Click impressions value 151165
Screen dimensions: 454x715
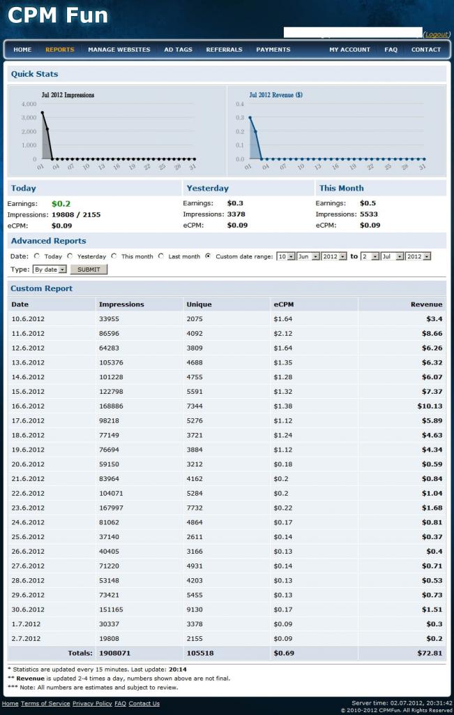pyautogui.click(x=111, y=609)
